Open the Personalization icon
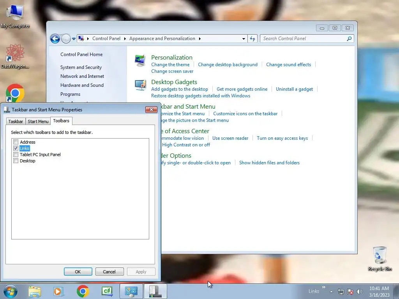This screenshot has width=399, height=299. [x=140, y=60]
